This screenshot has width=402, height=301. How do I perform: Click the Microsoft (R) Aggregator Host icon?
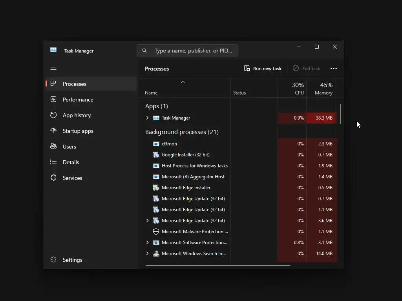156,177
